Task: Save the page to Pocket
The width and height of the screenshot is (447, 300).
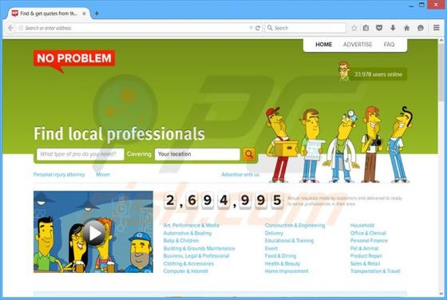Action: click(x=379, y=28)
